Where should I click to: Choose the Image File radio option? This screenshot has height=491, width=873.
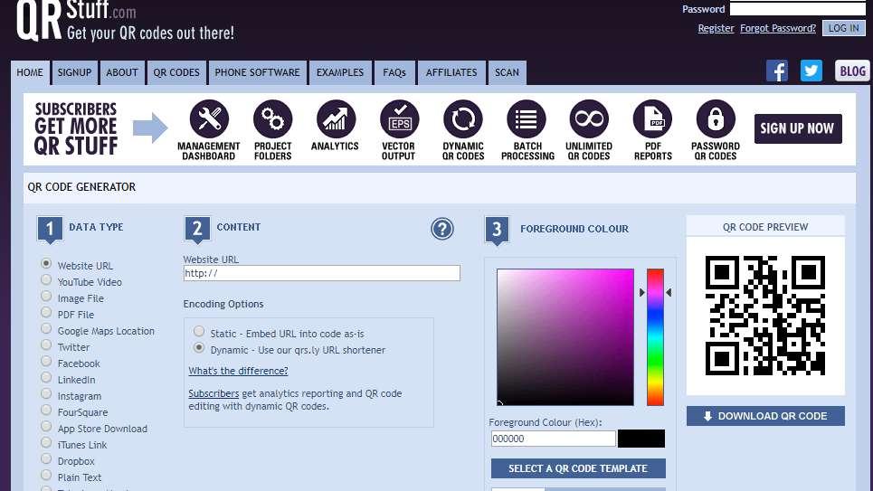pos(46,296)
